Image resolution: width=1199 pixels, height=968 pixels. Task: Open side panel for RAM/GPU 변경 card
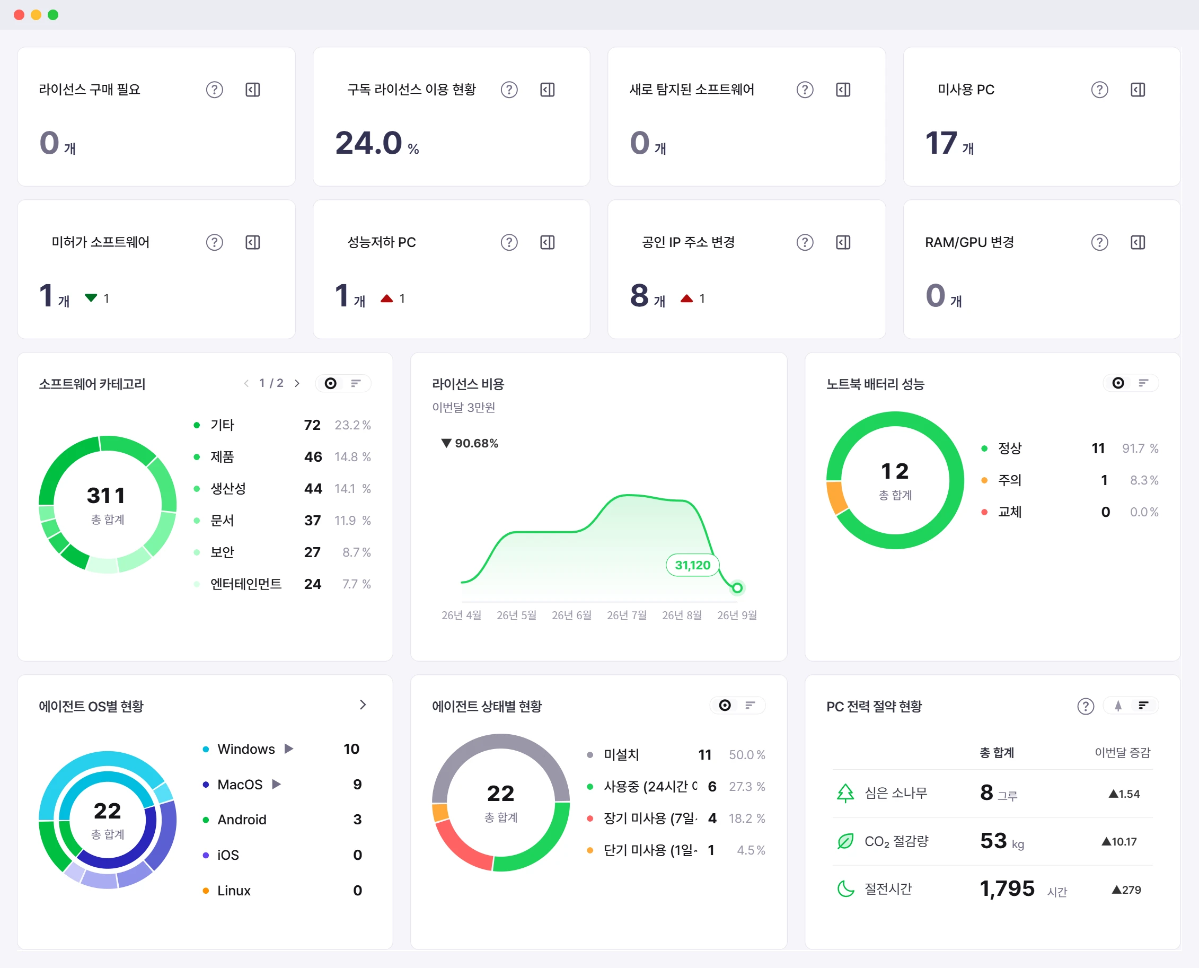click(x=1138, y=243)
